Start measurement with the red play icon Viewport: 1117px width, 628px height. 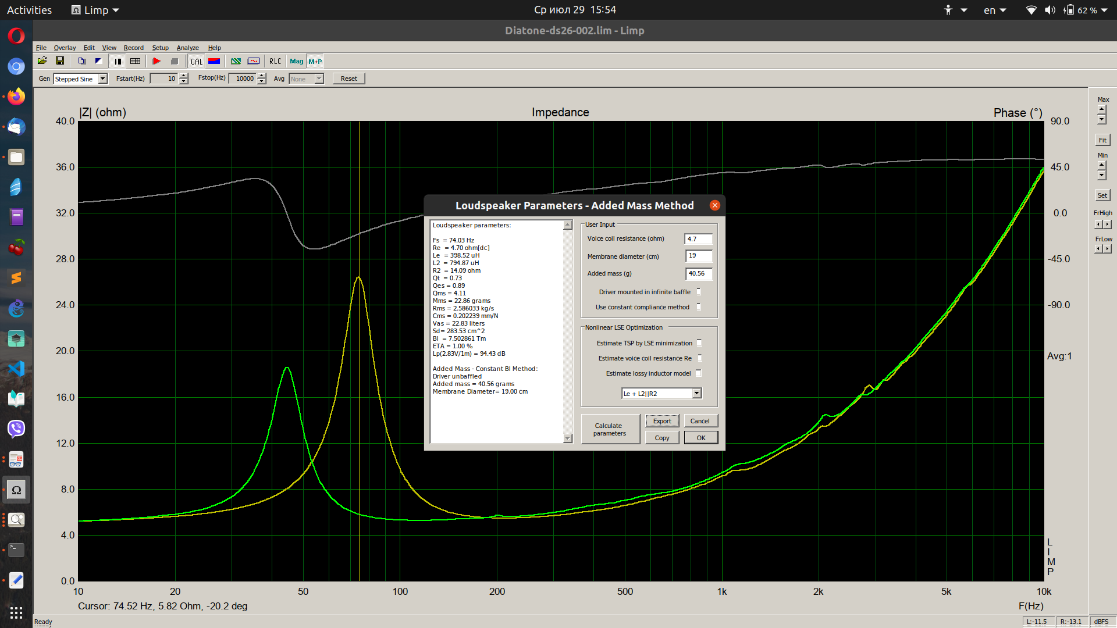point(156,61)
